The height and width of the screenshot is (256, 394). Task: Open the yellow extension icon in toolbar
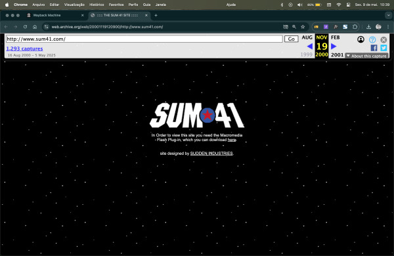(316, 27)
